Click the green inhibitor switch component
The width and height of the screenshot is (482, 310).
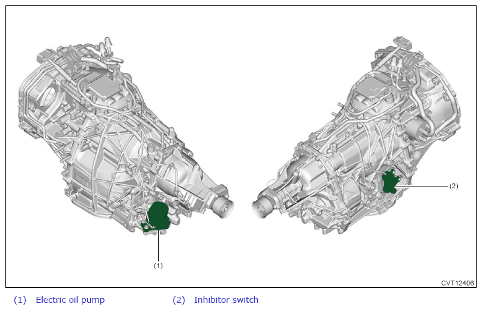coord(390,182)
